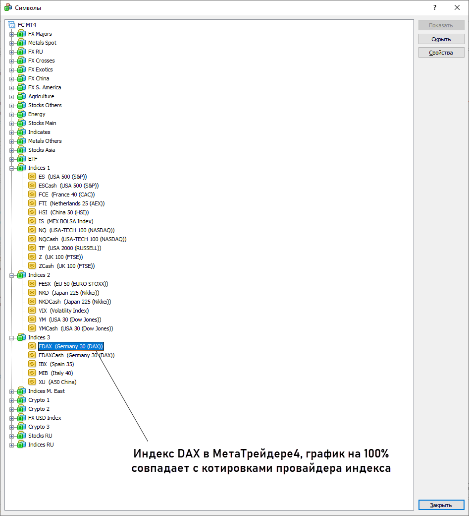Select YMCash (USA 30 (Dow Jones))
Screen dimensions: 469x516
pyautogui.click(x=75, y=328)
